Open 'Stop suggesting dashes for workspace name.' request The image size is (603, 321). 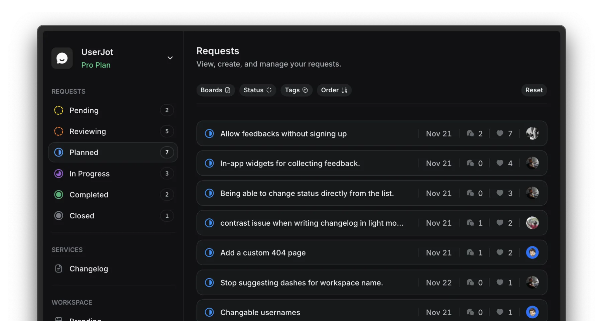point(372,283)
